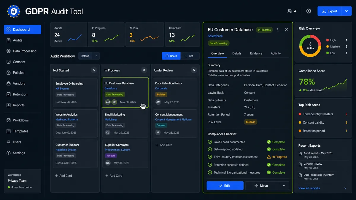Click the Move button
The height and width of the screenshot is (200, 356).
click(x=262, y=186)
